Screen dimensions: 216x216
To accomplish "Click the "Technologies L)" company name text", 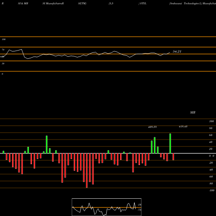I will tap(193, 3).
